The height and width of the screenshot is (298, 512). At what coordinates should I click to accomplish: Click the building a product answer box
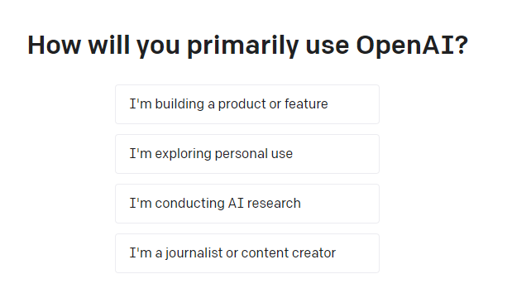(x=247, y=104)
